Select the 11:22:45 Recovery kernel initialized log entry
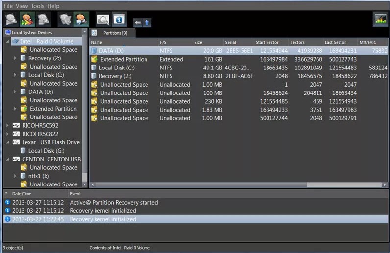 coord(196,219)
